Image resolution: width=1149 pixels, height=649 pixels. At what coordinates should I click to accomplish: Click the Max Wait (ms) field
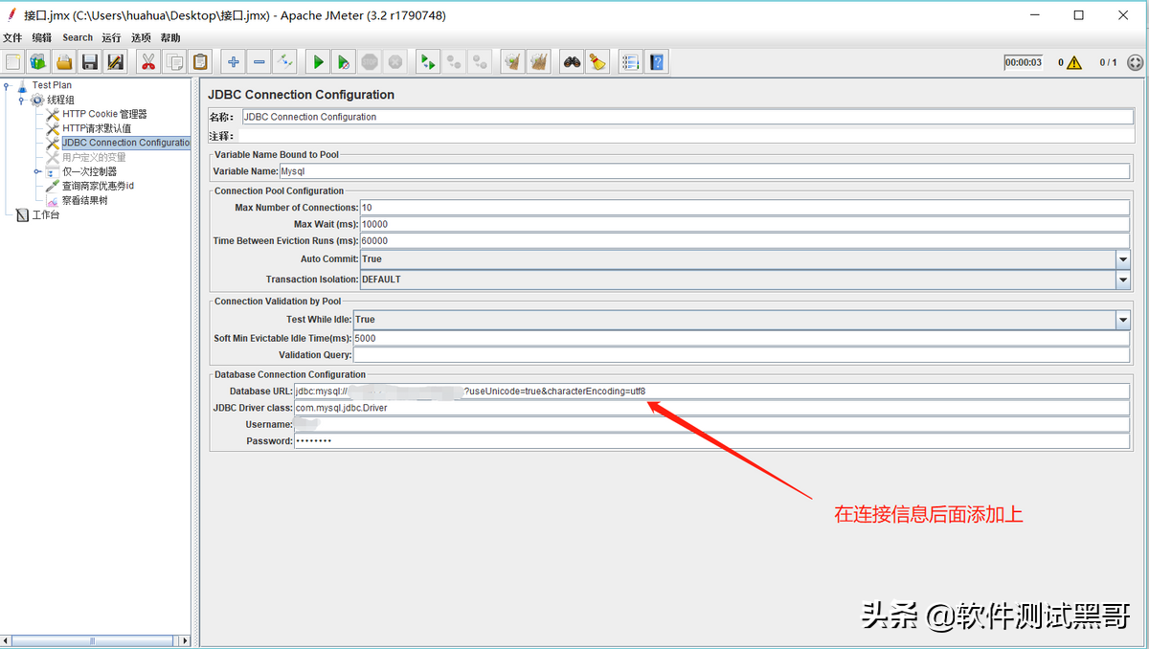click(745, 224)
